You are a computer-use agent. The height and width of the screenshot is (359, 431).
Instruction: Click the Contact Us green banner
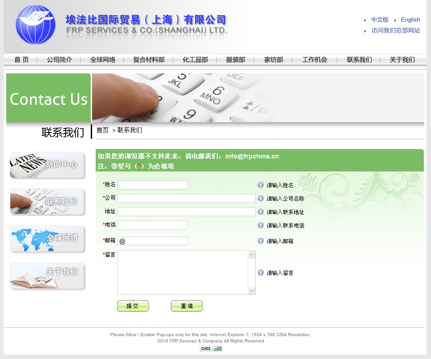point(48,98)
